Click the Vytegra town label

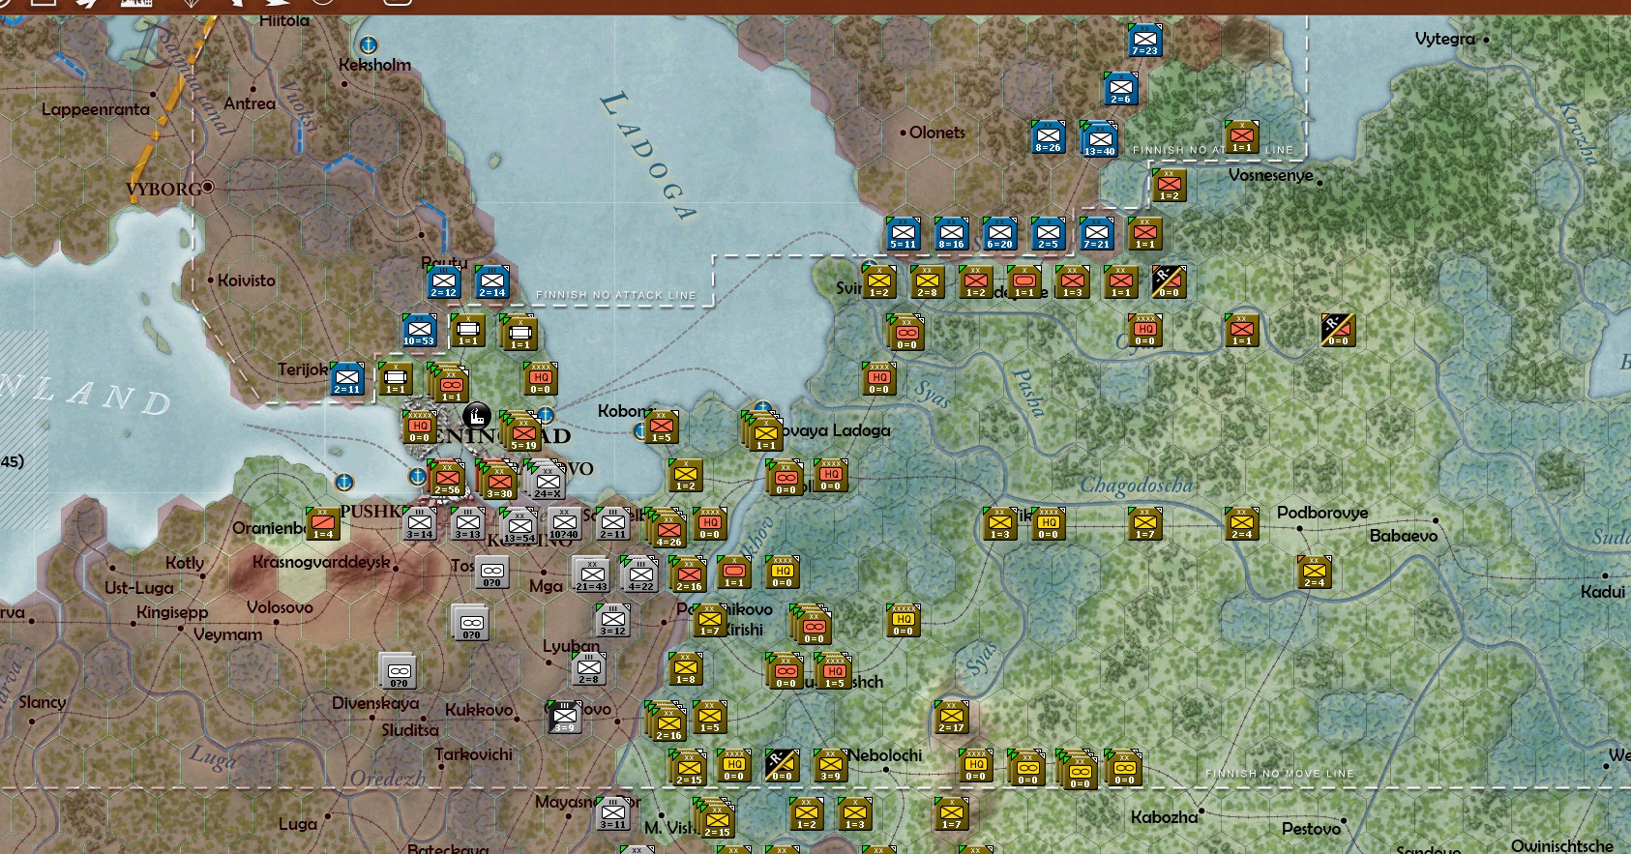click(x=1445, y=39)
